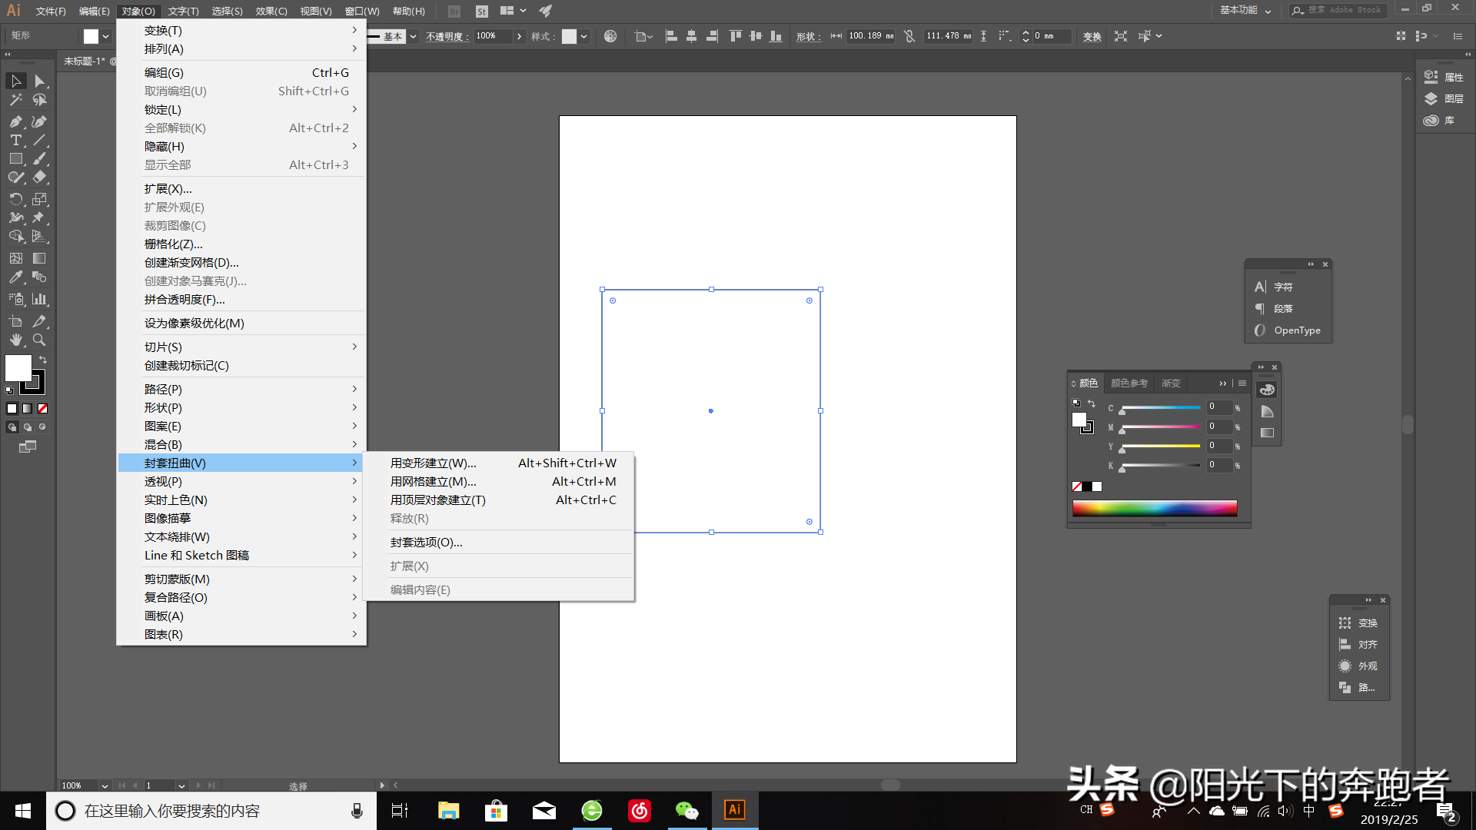Select the Pen tool

16,121
